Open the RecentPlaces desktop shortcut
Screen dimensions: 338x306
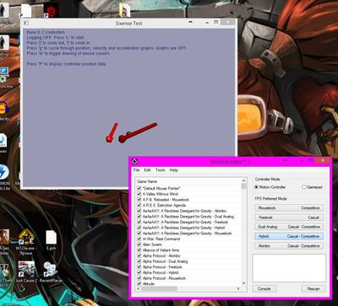click(x=51, y=271)
